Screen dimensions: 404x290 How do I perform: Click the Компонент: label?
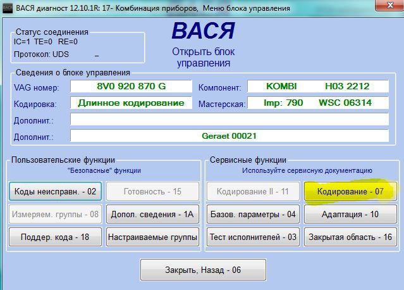point(220,87)
